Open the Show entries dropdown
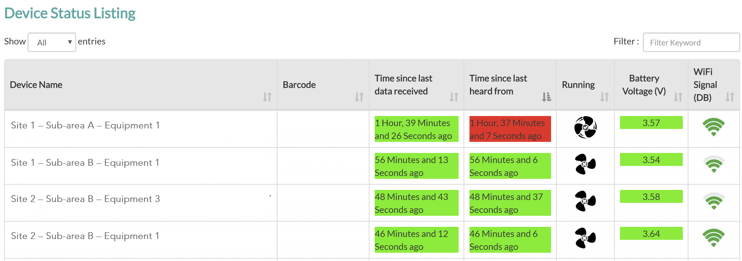Screen dimensions: 742x261 click(x=52, y=42)
